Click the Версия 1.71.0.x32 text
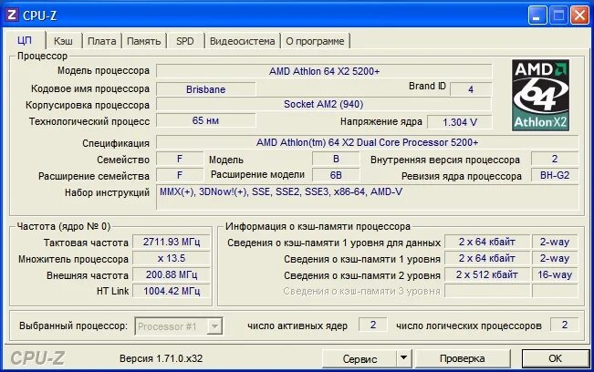The image size is (594, 372). pyautogui.click(x=161, y=358)
